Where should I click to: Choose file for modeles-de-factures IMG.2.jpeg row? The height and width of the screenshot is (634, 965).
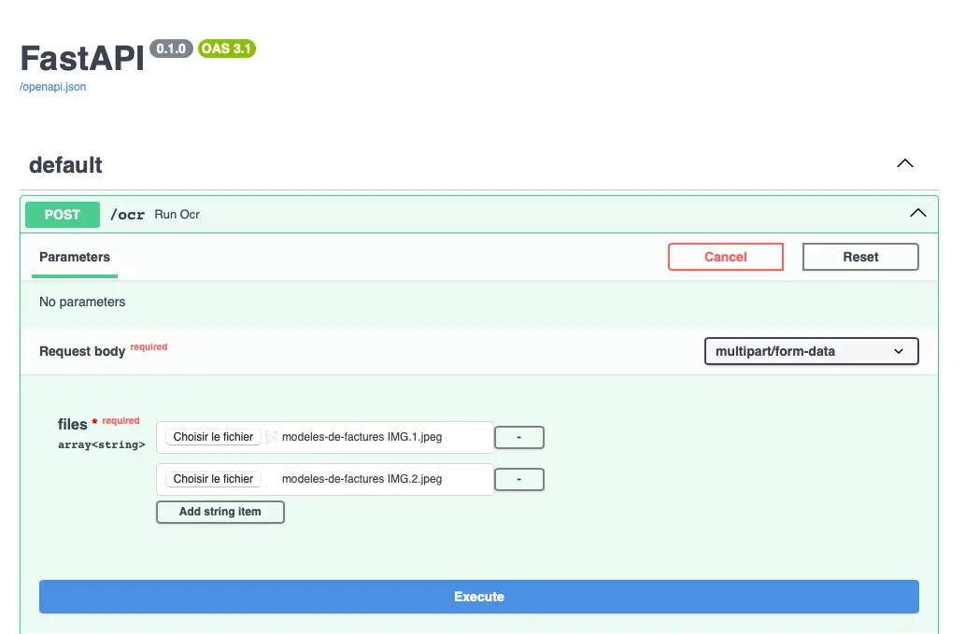point(213,478)
